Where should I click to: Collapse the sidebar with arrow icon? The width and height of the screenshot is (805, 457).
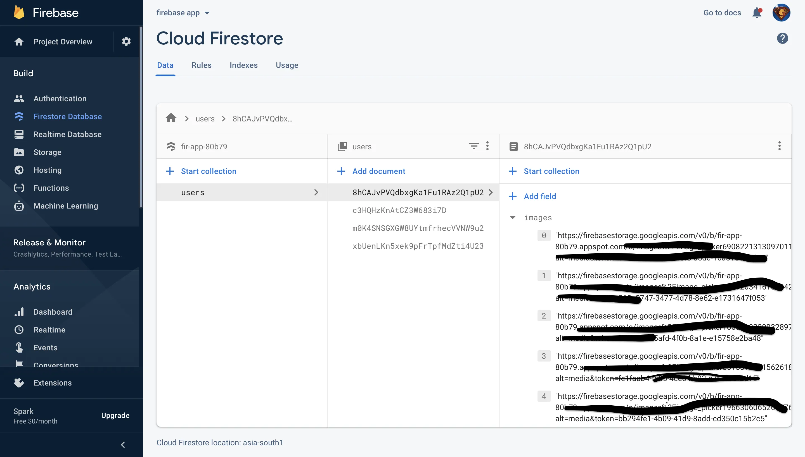click(x=123, y=444)
